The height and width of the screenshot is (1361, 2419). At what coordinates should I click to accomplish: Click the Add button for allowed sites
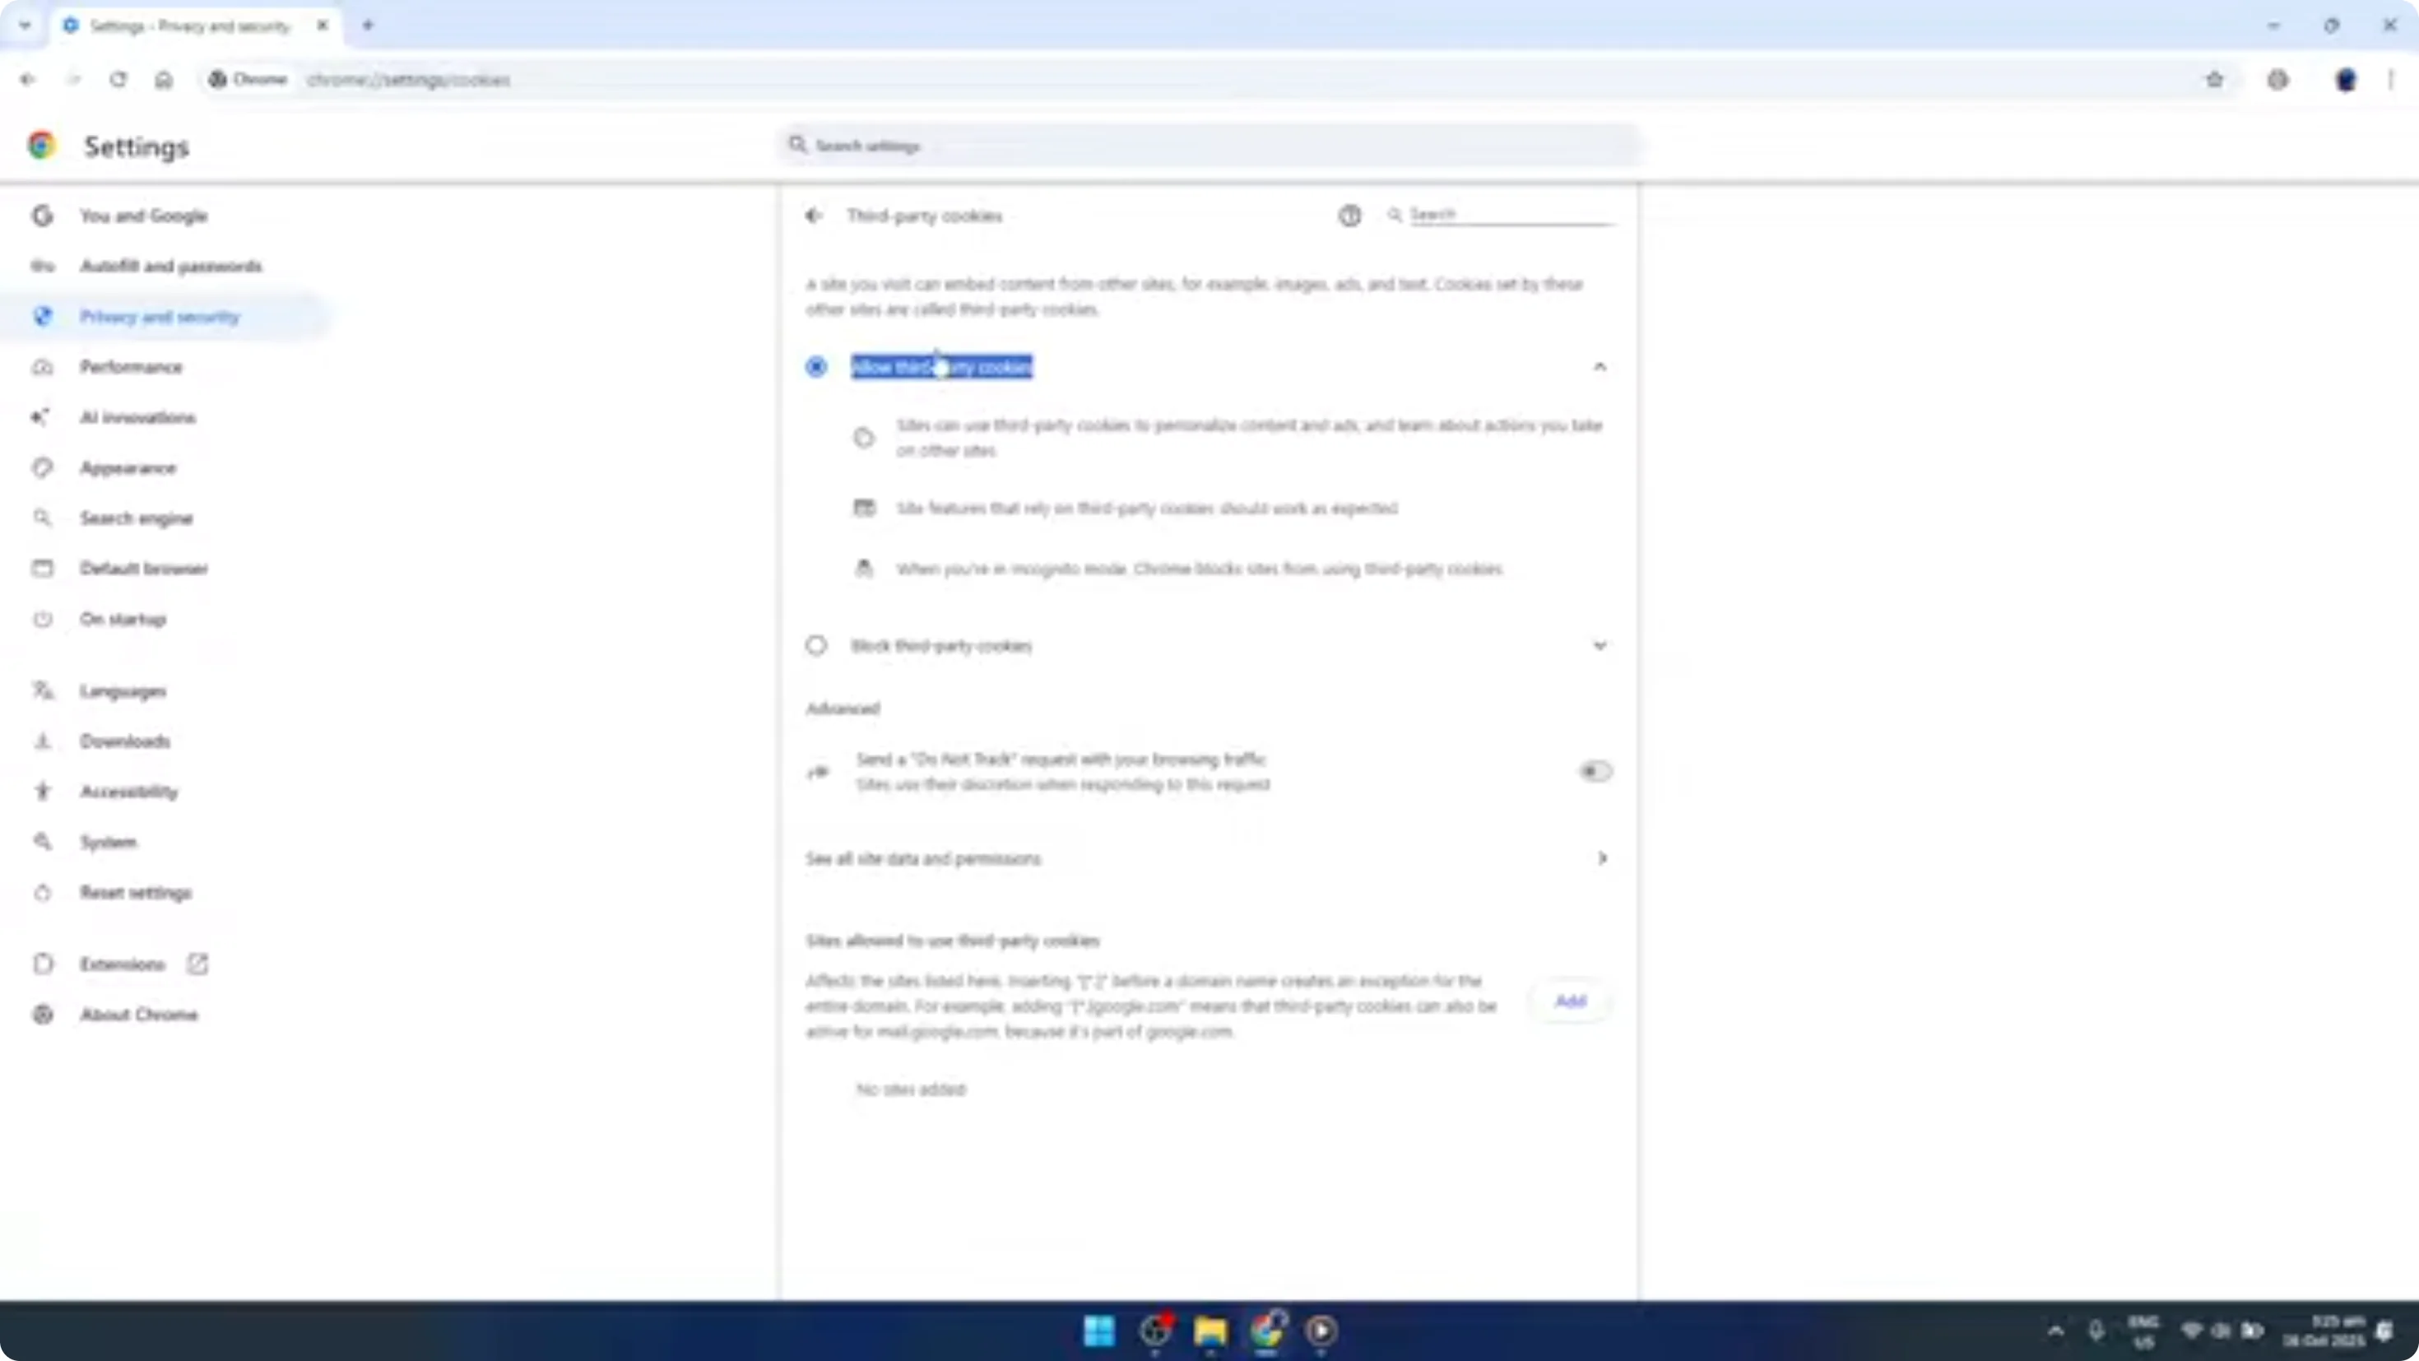tap(1569, 1001)
